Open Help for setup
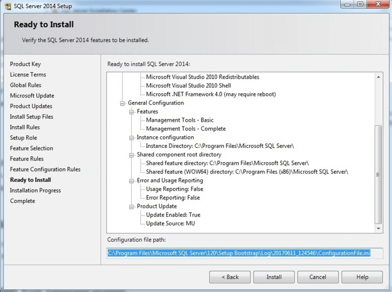 click(362, 277)
